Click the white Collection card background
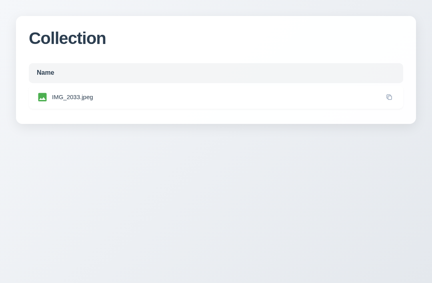This screenshot has height=283, width=432. click(x=256, y=40)
